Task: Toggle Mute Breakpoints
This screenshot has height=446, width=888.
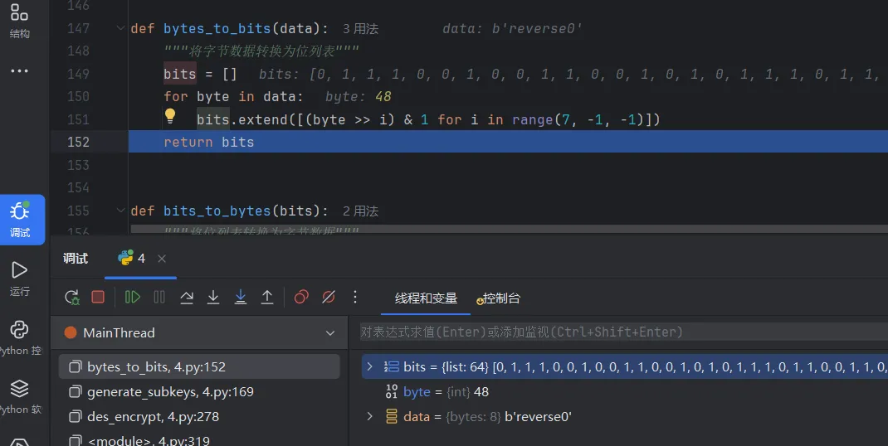Action: (x=329, y=297)
